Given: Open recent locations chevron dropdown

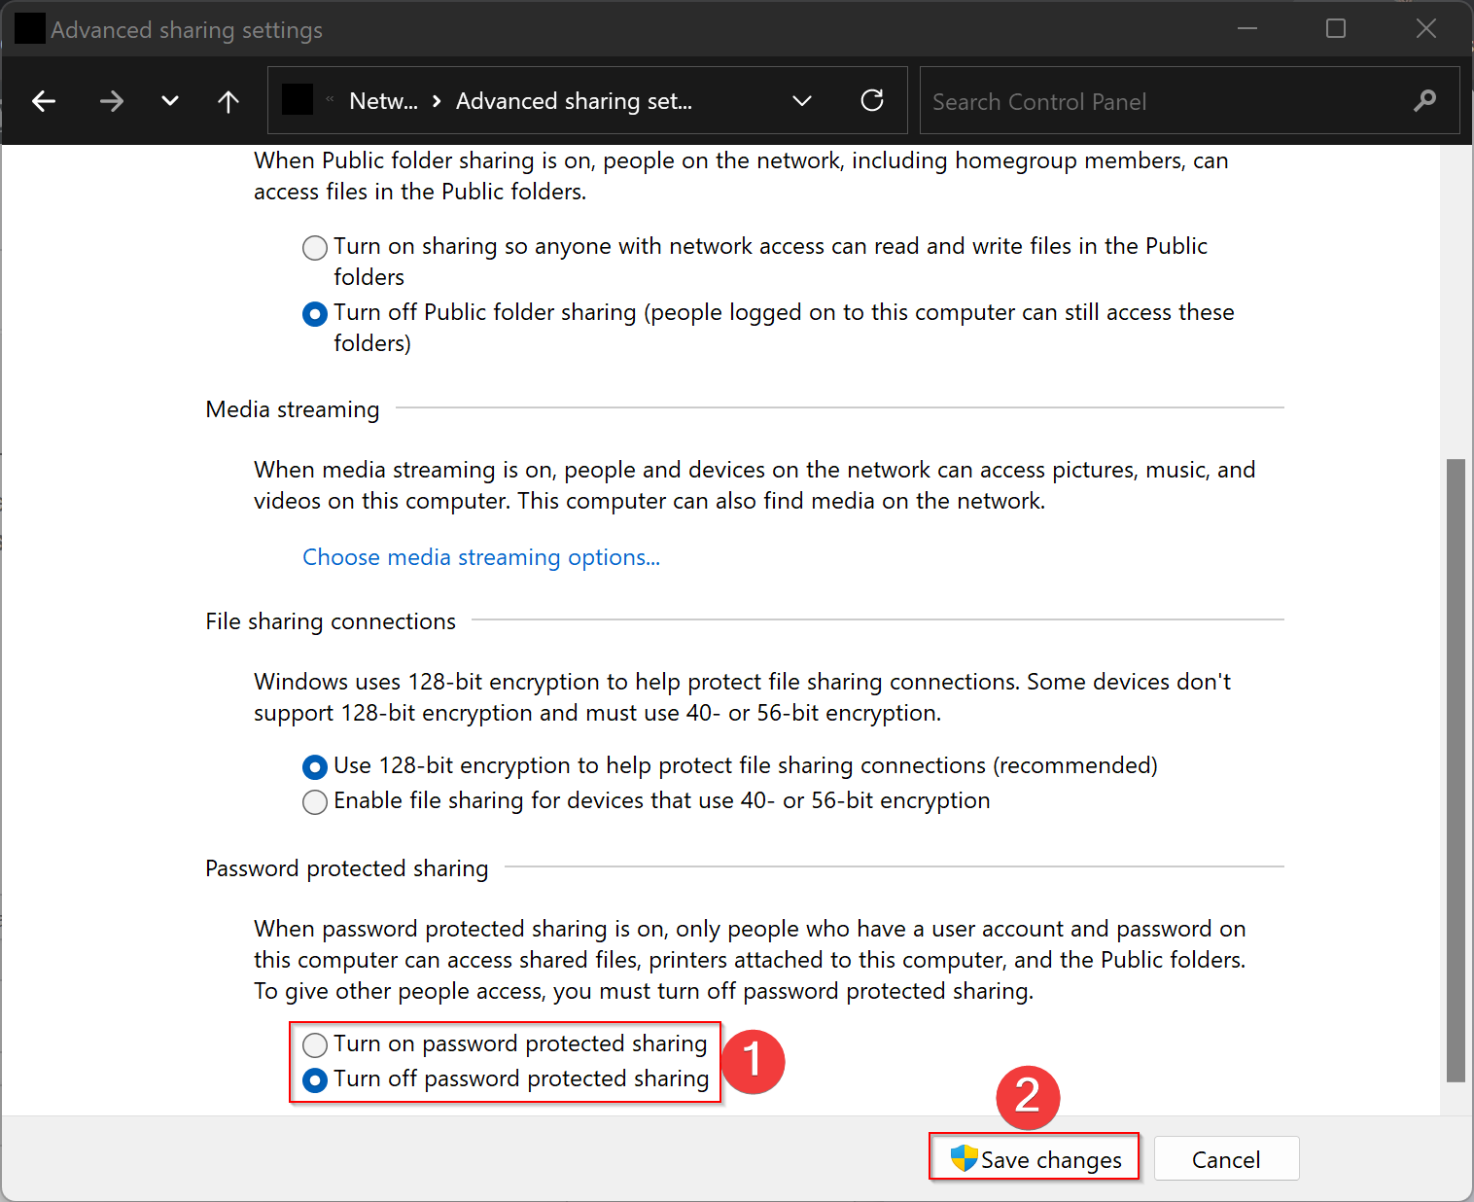Looking at the screenshot, I should pyautogui.click(x=170, y=101).
